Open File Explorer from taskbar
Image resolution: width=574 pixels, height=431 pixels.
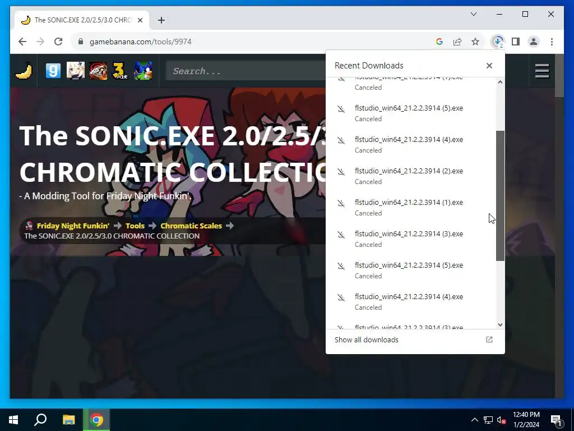[68, 420]
